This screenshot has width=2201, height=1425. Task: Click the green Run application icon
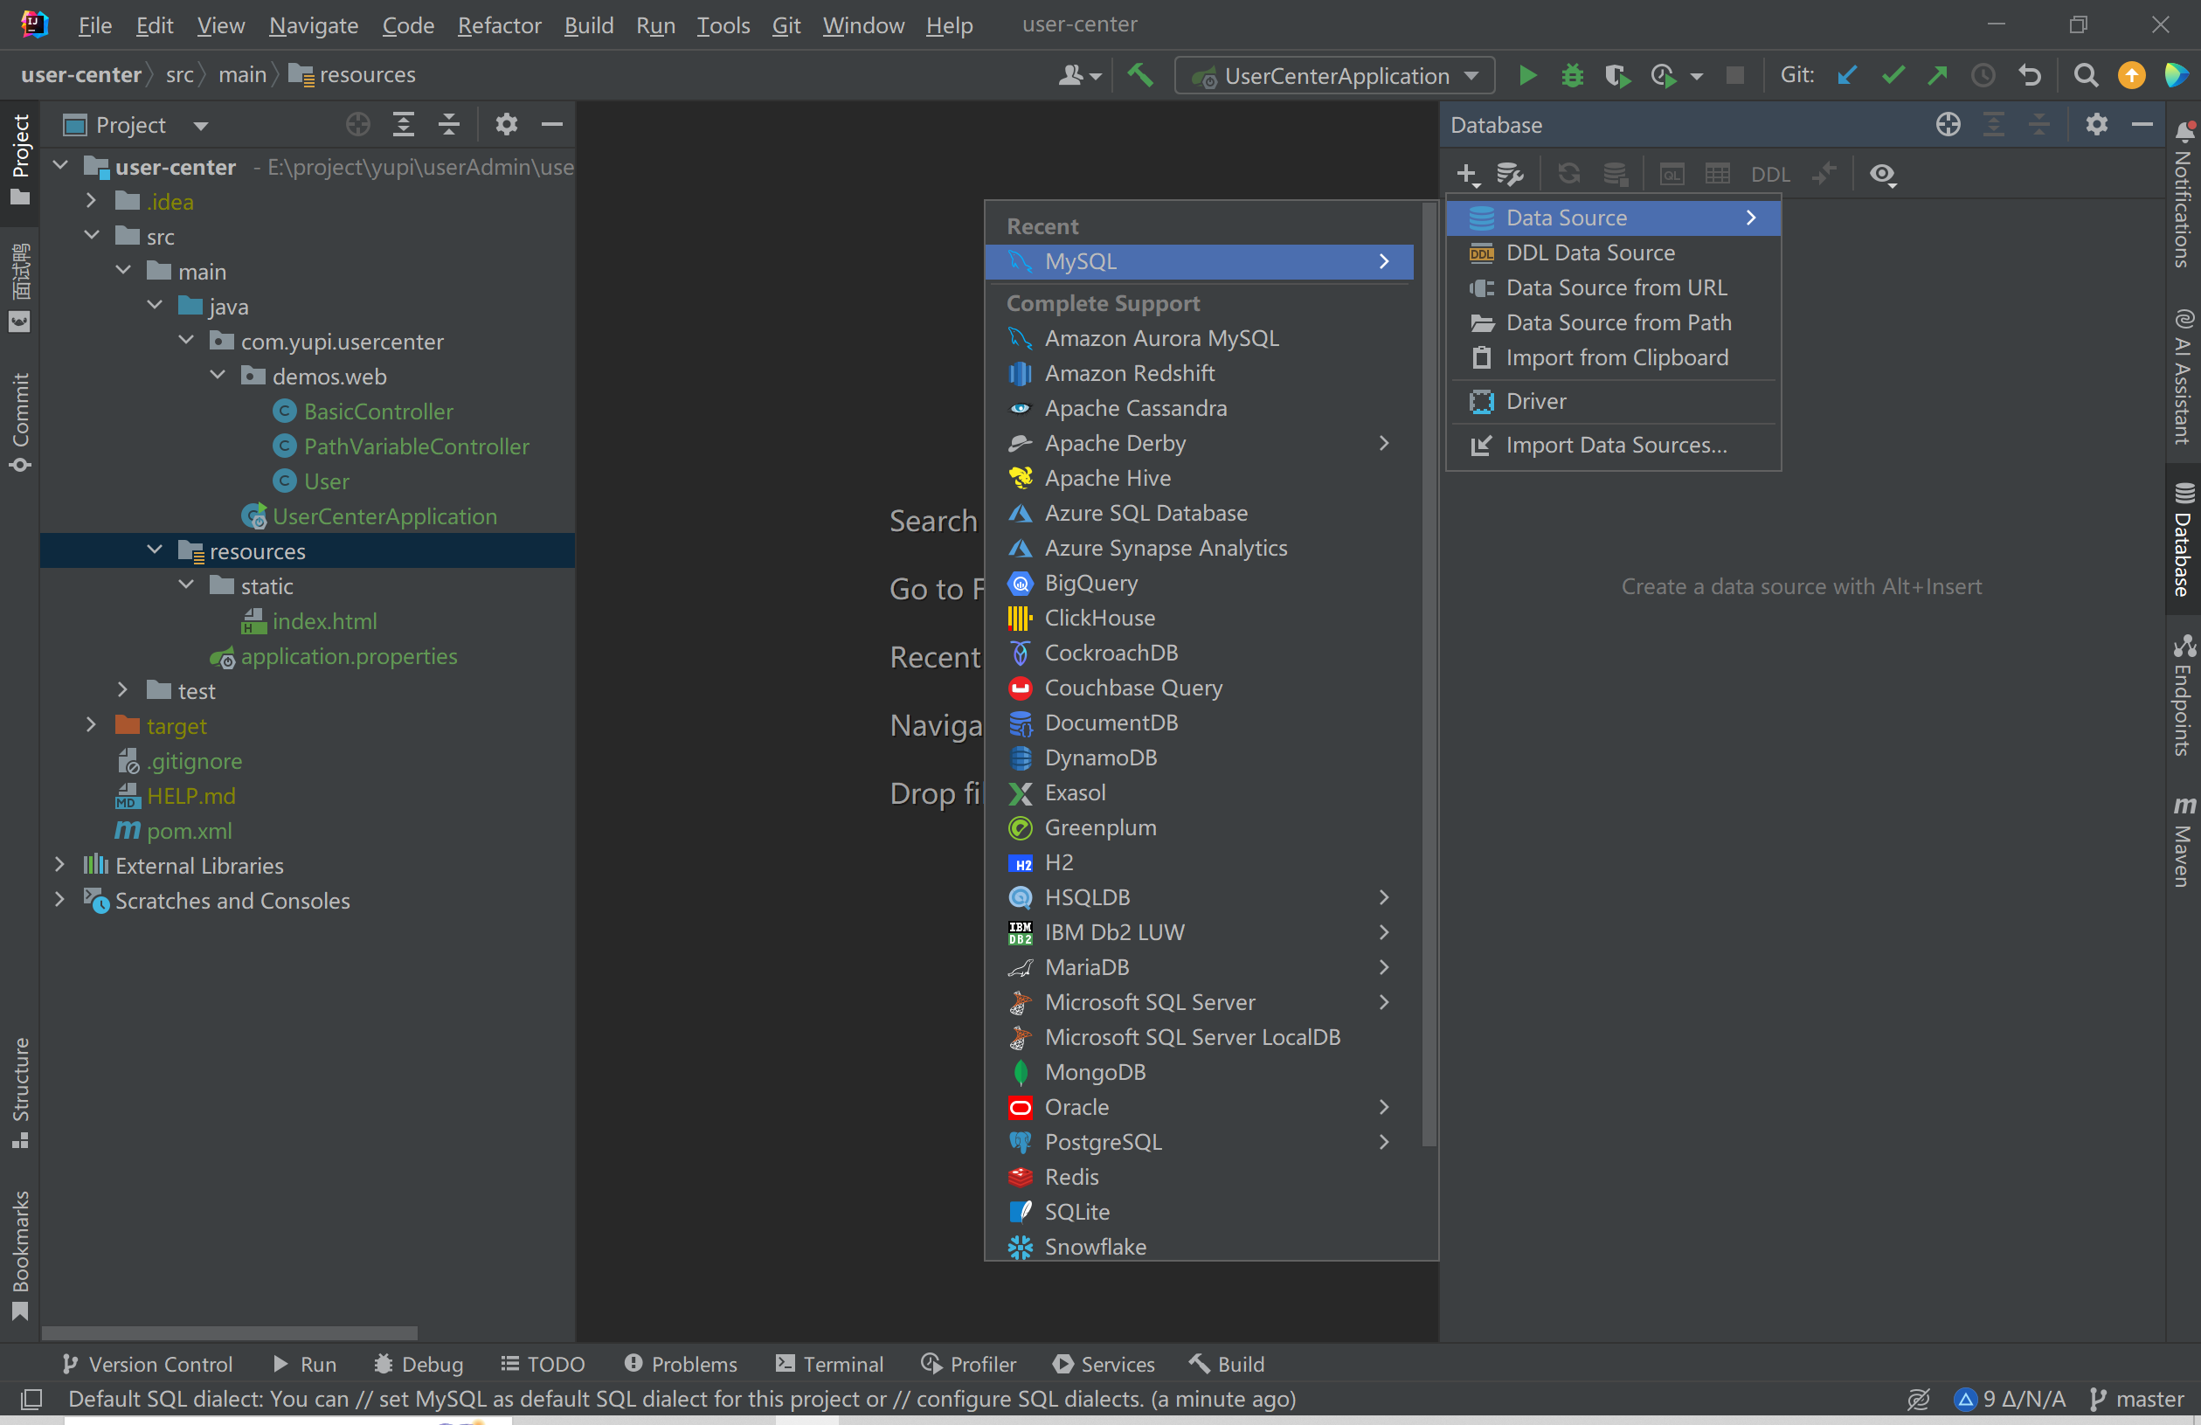pyautogui.click(x=1526, y=76)
